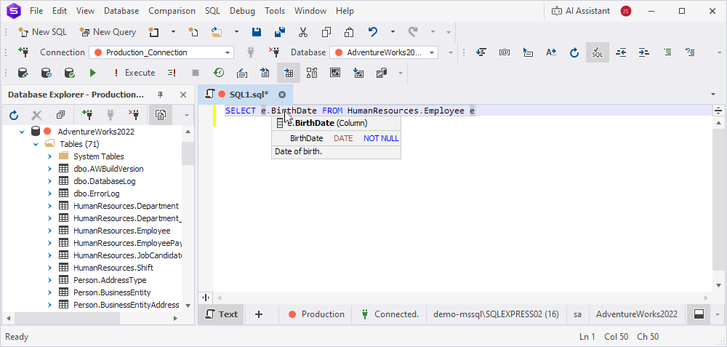Click the Stop execution square icon
This screenshot has height=347, width=727.
[x=195, y=73]
